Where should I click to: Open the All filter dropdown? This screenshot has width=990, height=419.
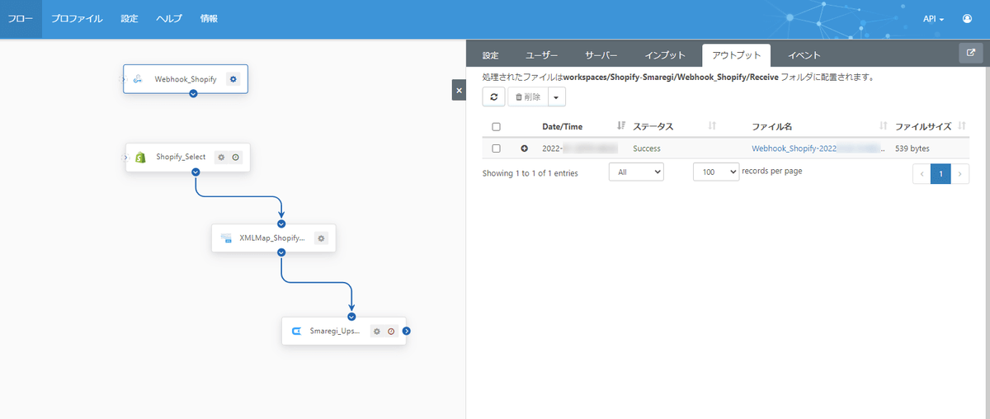point(636,172)
